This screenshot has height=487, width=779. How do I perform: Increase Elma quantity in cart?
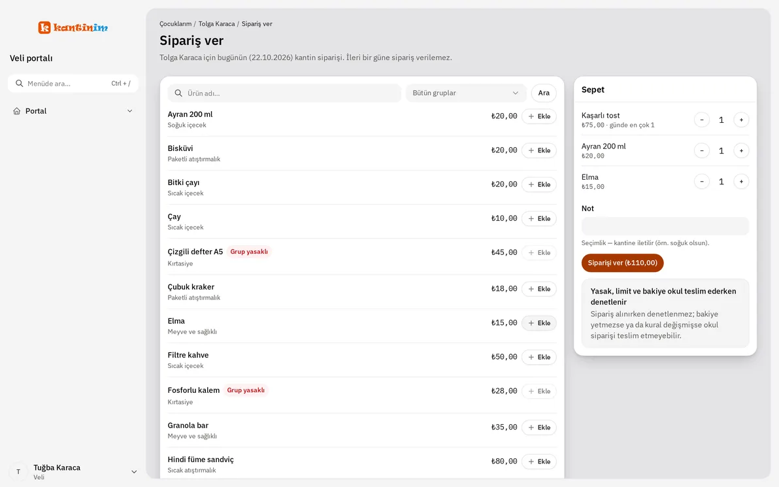741,181
